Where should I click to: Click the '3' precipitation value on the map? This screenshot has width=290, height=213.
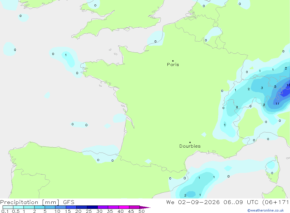(262, 88)
